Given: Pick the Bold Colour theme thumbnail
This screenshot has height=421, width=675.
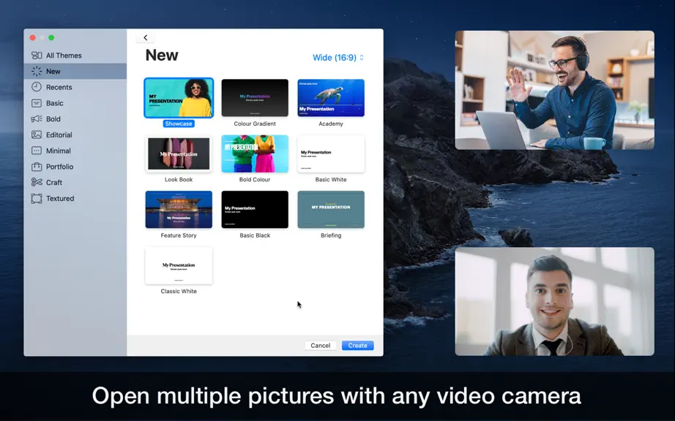Looking at the screenshot, I should (255, 153).
